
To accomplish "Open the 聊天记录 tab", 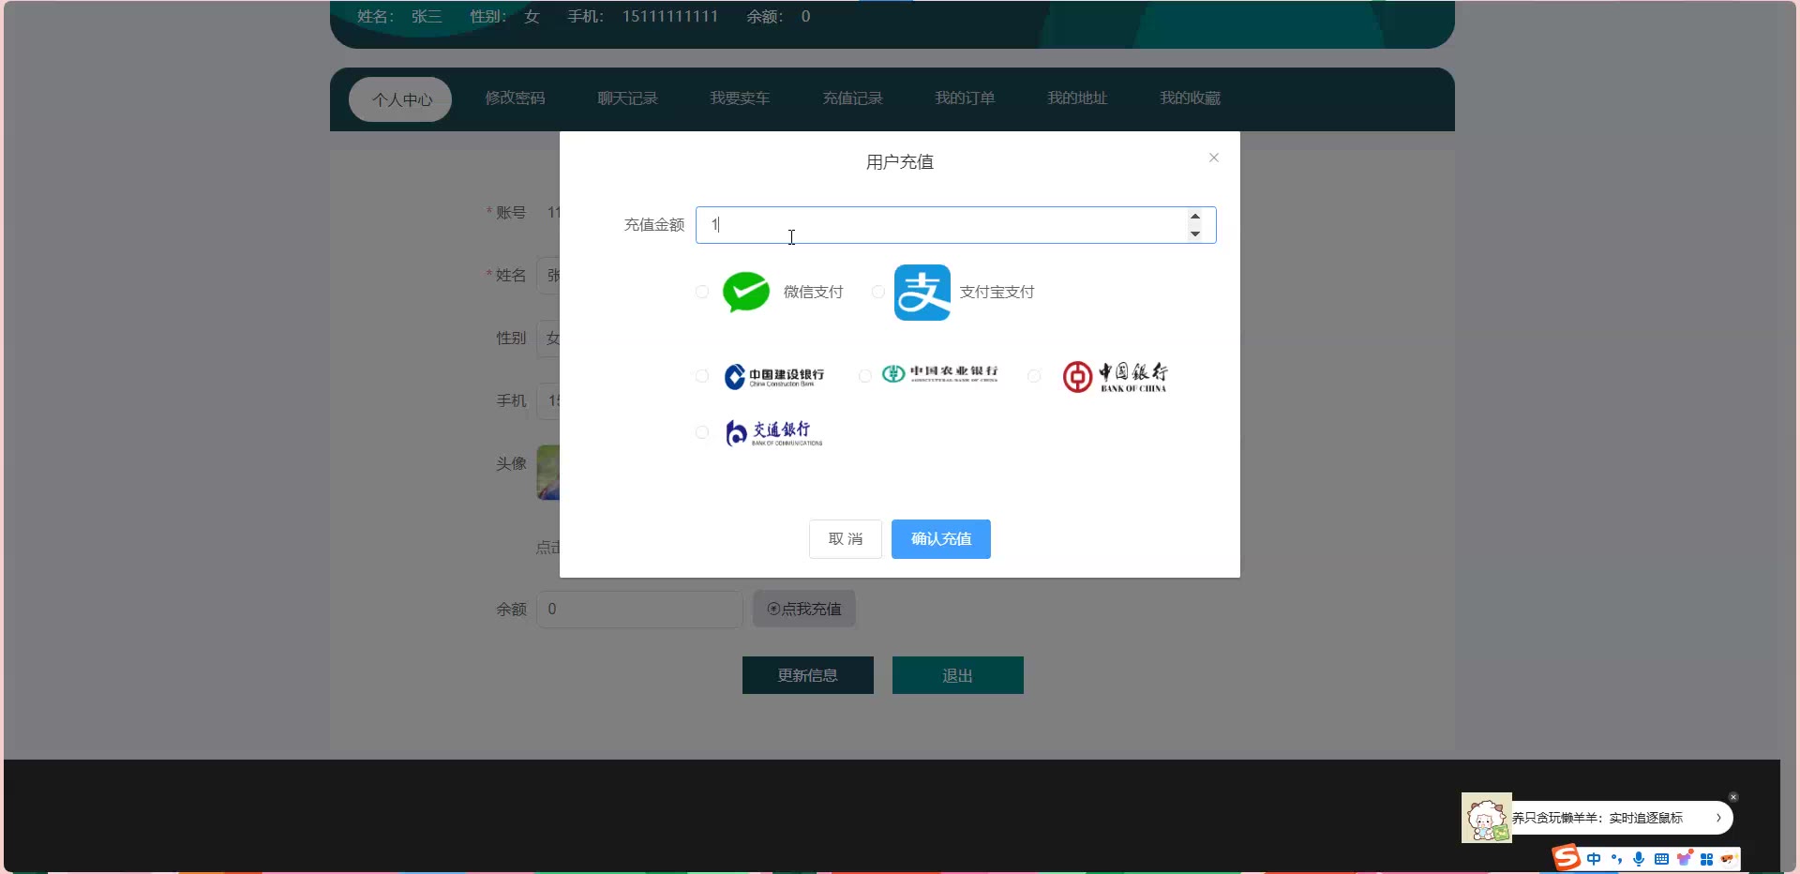I will 627,98.
